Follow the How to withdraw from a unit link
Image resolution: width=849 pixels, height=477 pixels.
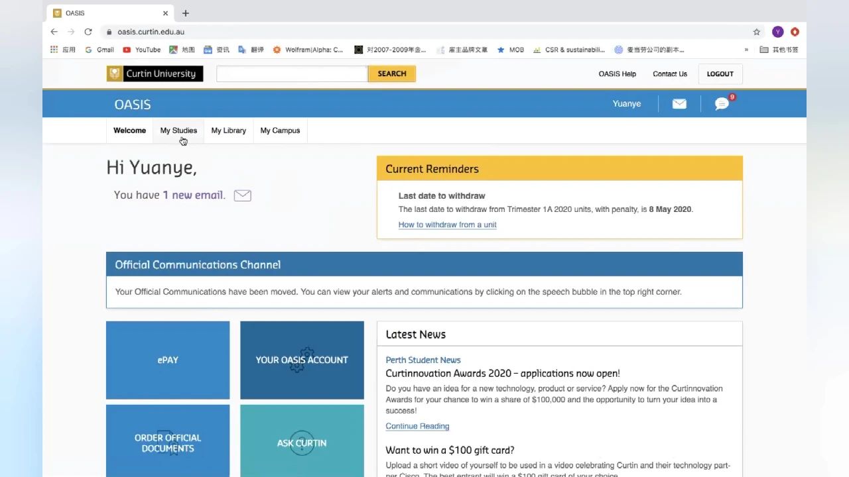[447, 225]
